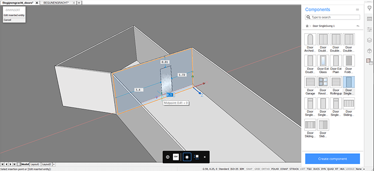Click the Ctrl key indicator in assistant
This screenshot has height=171, width=374.
[x=176, y=157]
